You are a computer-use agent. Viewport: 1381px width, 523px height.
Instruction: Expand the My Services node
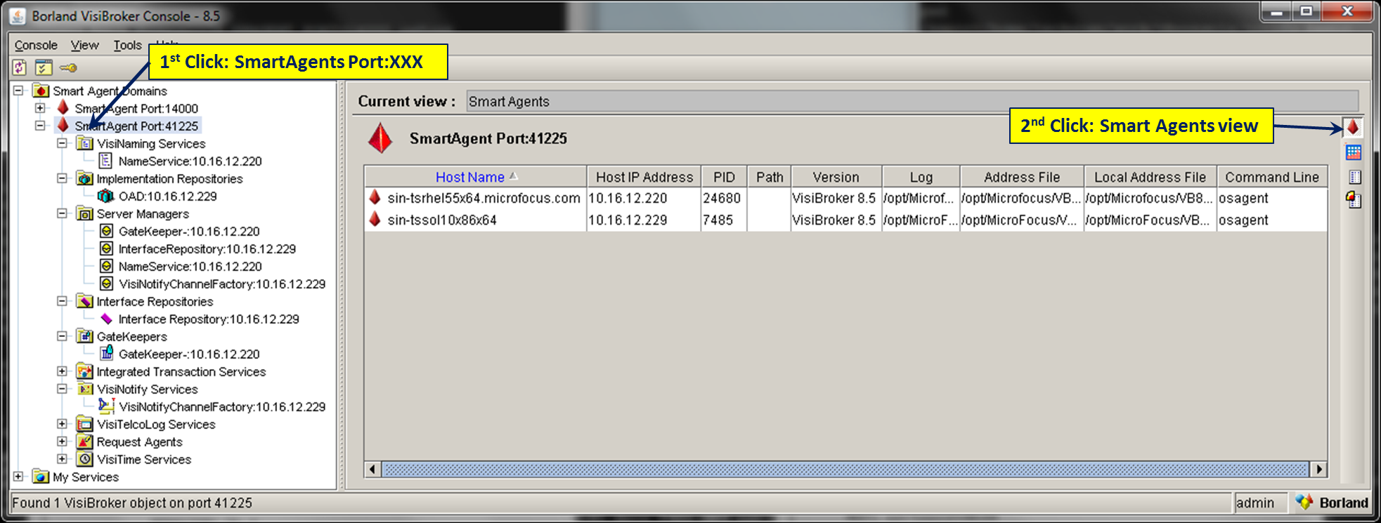[18, 477]
